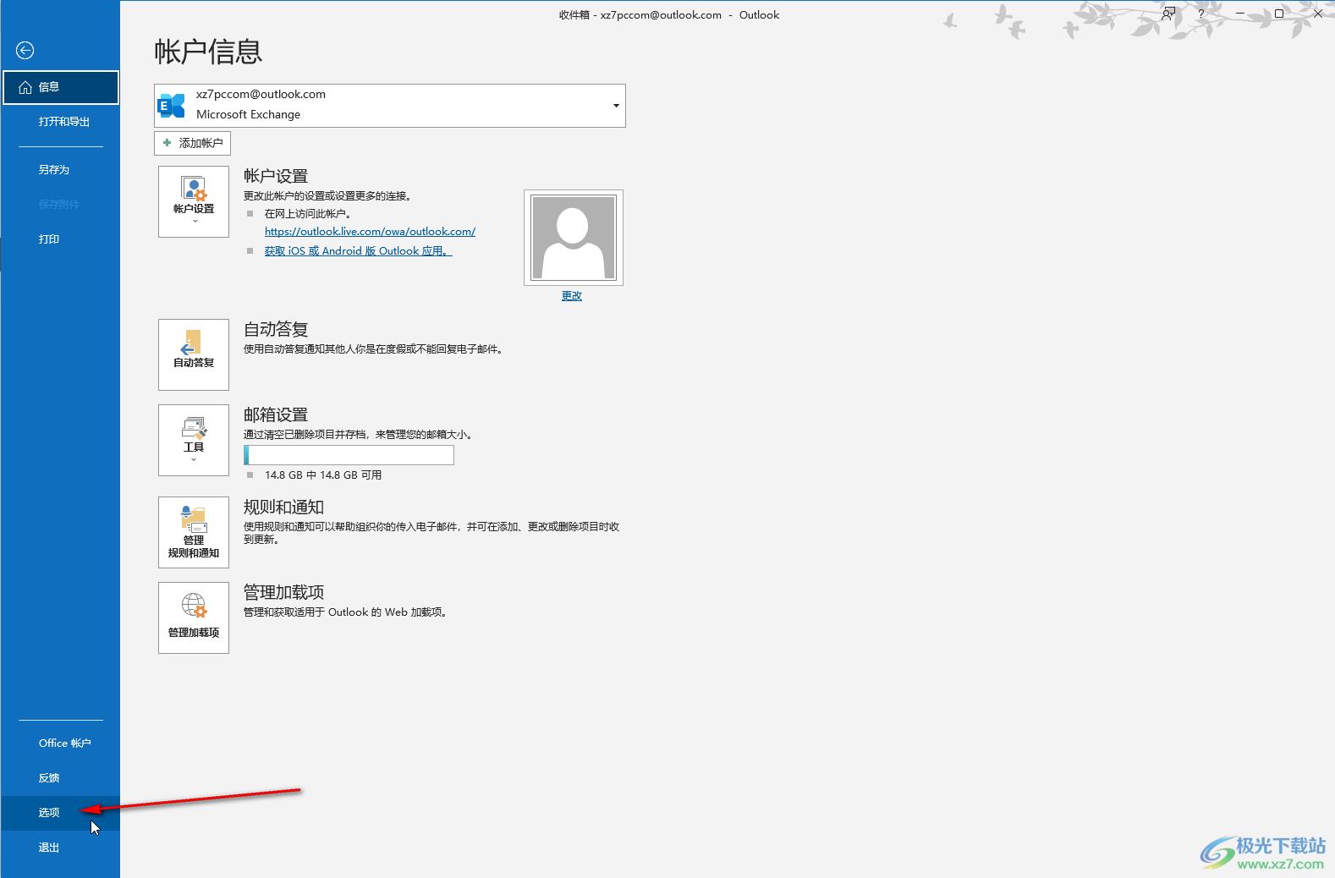The image size is (1335, 878).
Task: Select the 信息 home icon in sidebar
Action: tap(25, 87)
